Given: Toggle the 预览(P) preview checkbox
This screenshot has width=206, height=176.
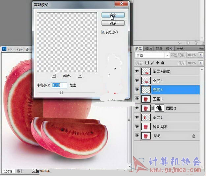Looking at the screenshot, I should coord(103,32).
